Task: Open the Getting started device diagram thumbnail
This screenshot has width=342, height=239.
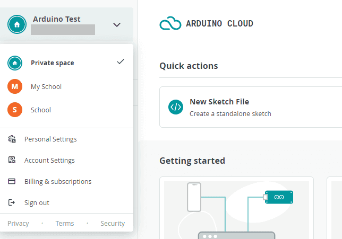Action: (x=236, y=209)
